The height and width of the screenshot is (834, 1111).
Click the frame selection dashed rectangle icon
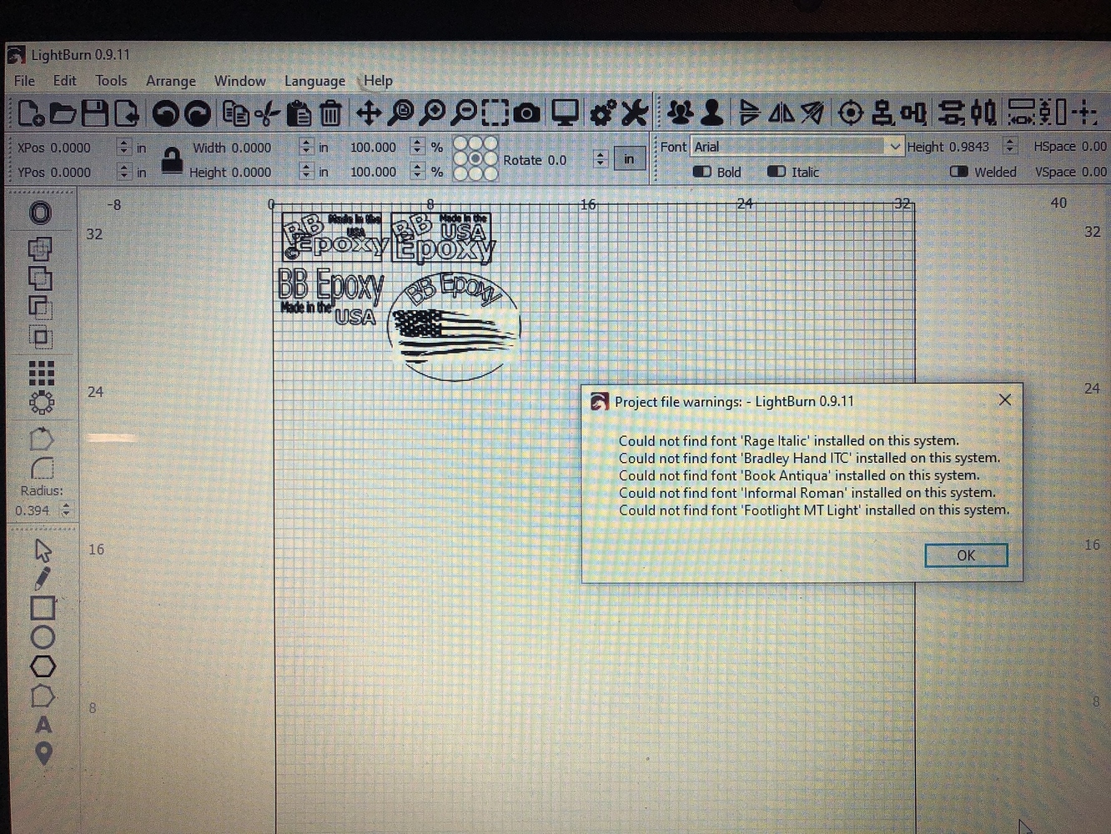[x=495, y=113]
